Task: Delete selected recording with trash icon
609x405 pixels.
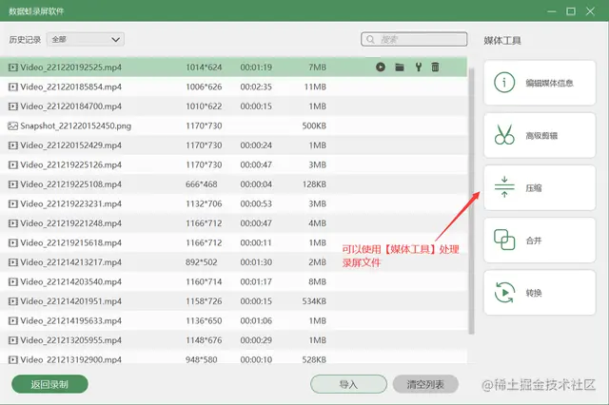Action: click(435, 67)
